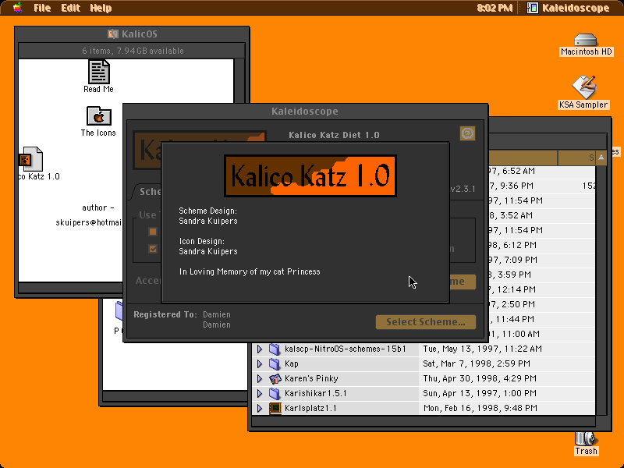624x468 pixels.
Task: Open the Edit menu
Action: point(70,8)
